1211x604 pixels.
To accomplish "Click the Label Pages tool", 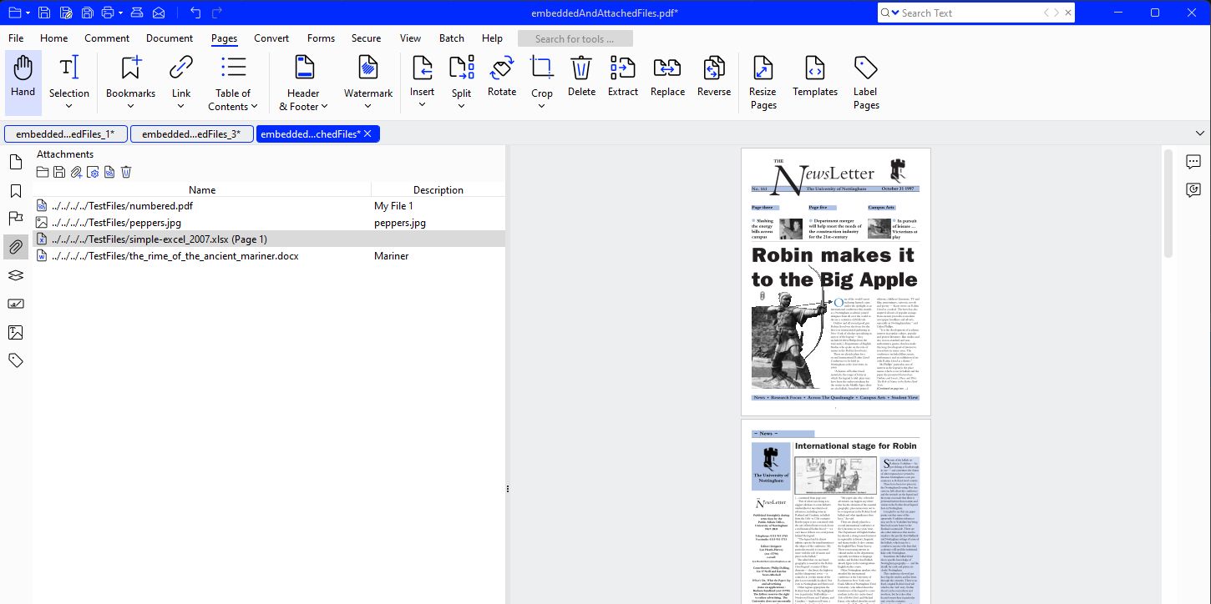I will 866,83.
